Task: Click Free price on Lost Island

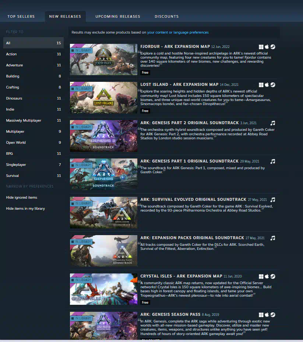Action: (x=145, y=111)
